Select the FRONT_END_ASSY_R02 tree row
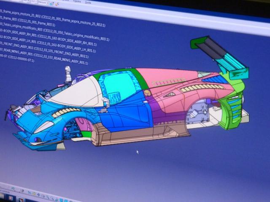Screen dimensions: 270x202 tap(44, 49)
